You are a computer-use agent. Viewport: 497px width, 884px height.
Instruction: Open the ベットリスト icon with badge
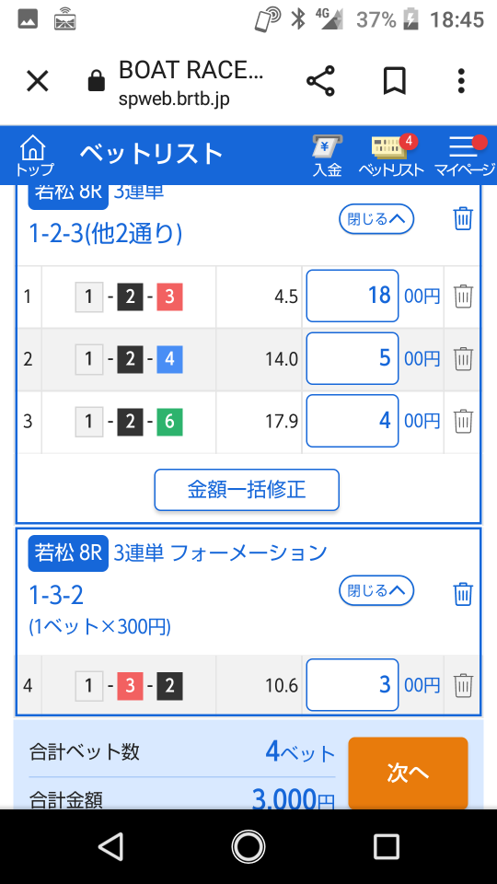(x=391, y=156)
